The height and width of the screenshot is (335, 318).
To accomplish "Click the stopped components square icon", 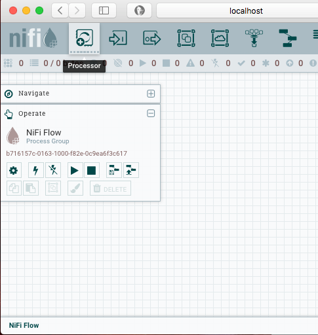I will 167,63.
